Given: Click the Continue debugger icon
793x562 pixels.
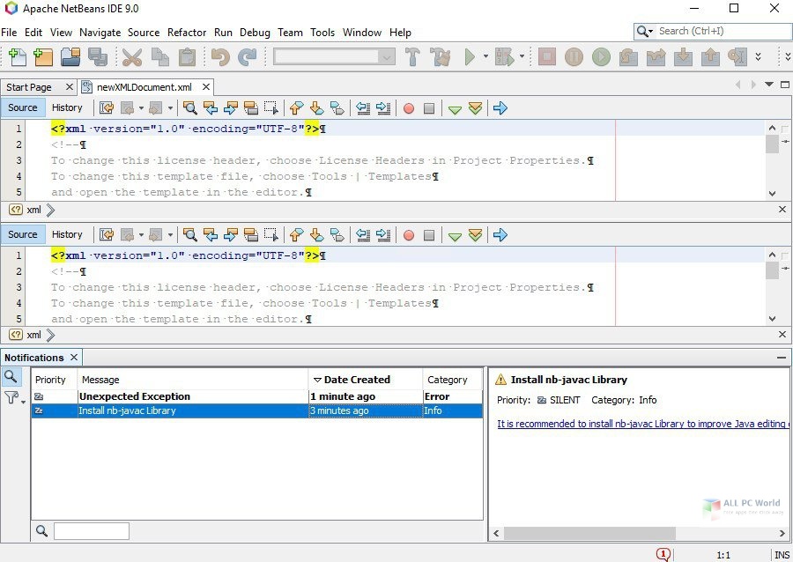Looking at the screenshot, I should (x=601, y=56).
